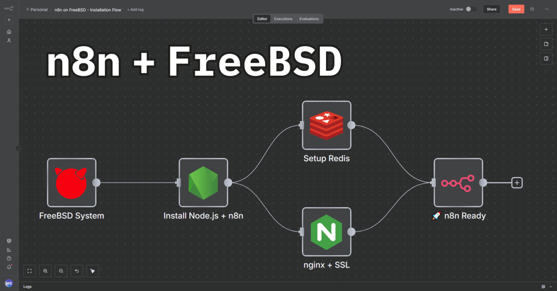Image resolution: width=557 pixels, height=291 pixels.
Task: Click the Fit-to-view icon in bottom toolbar
Action: (x=29, y=271)
